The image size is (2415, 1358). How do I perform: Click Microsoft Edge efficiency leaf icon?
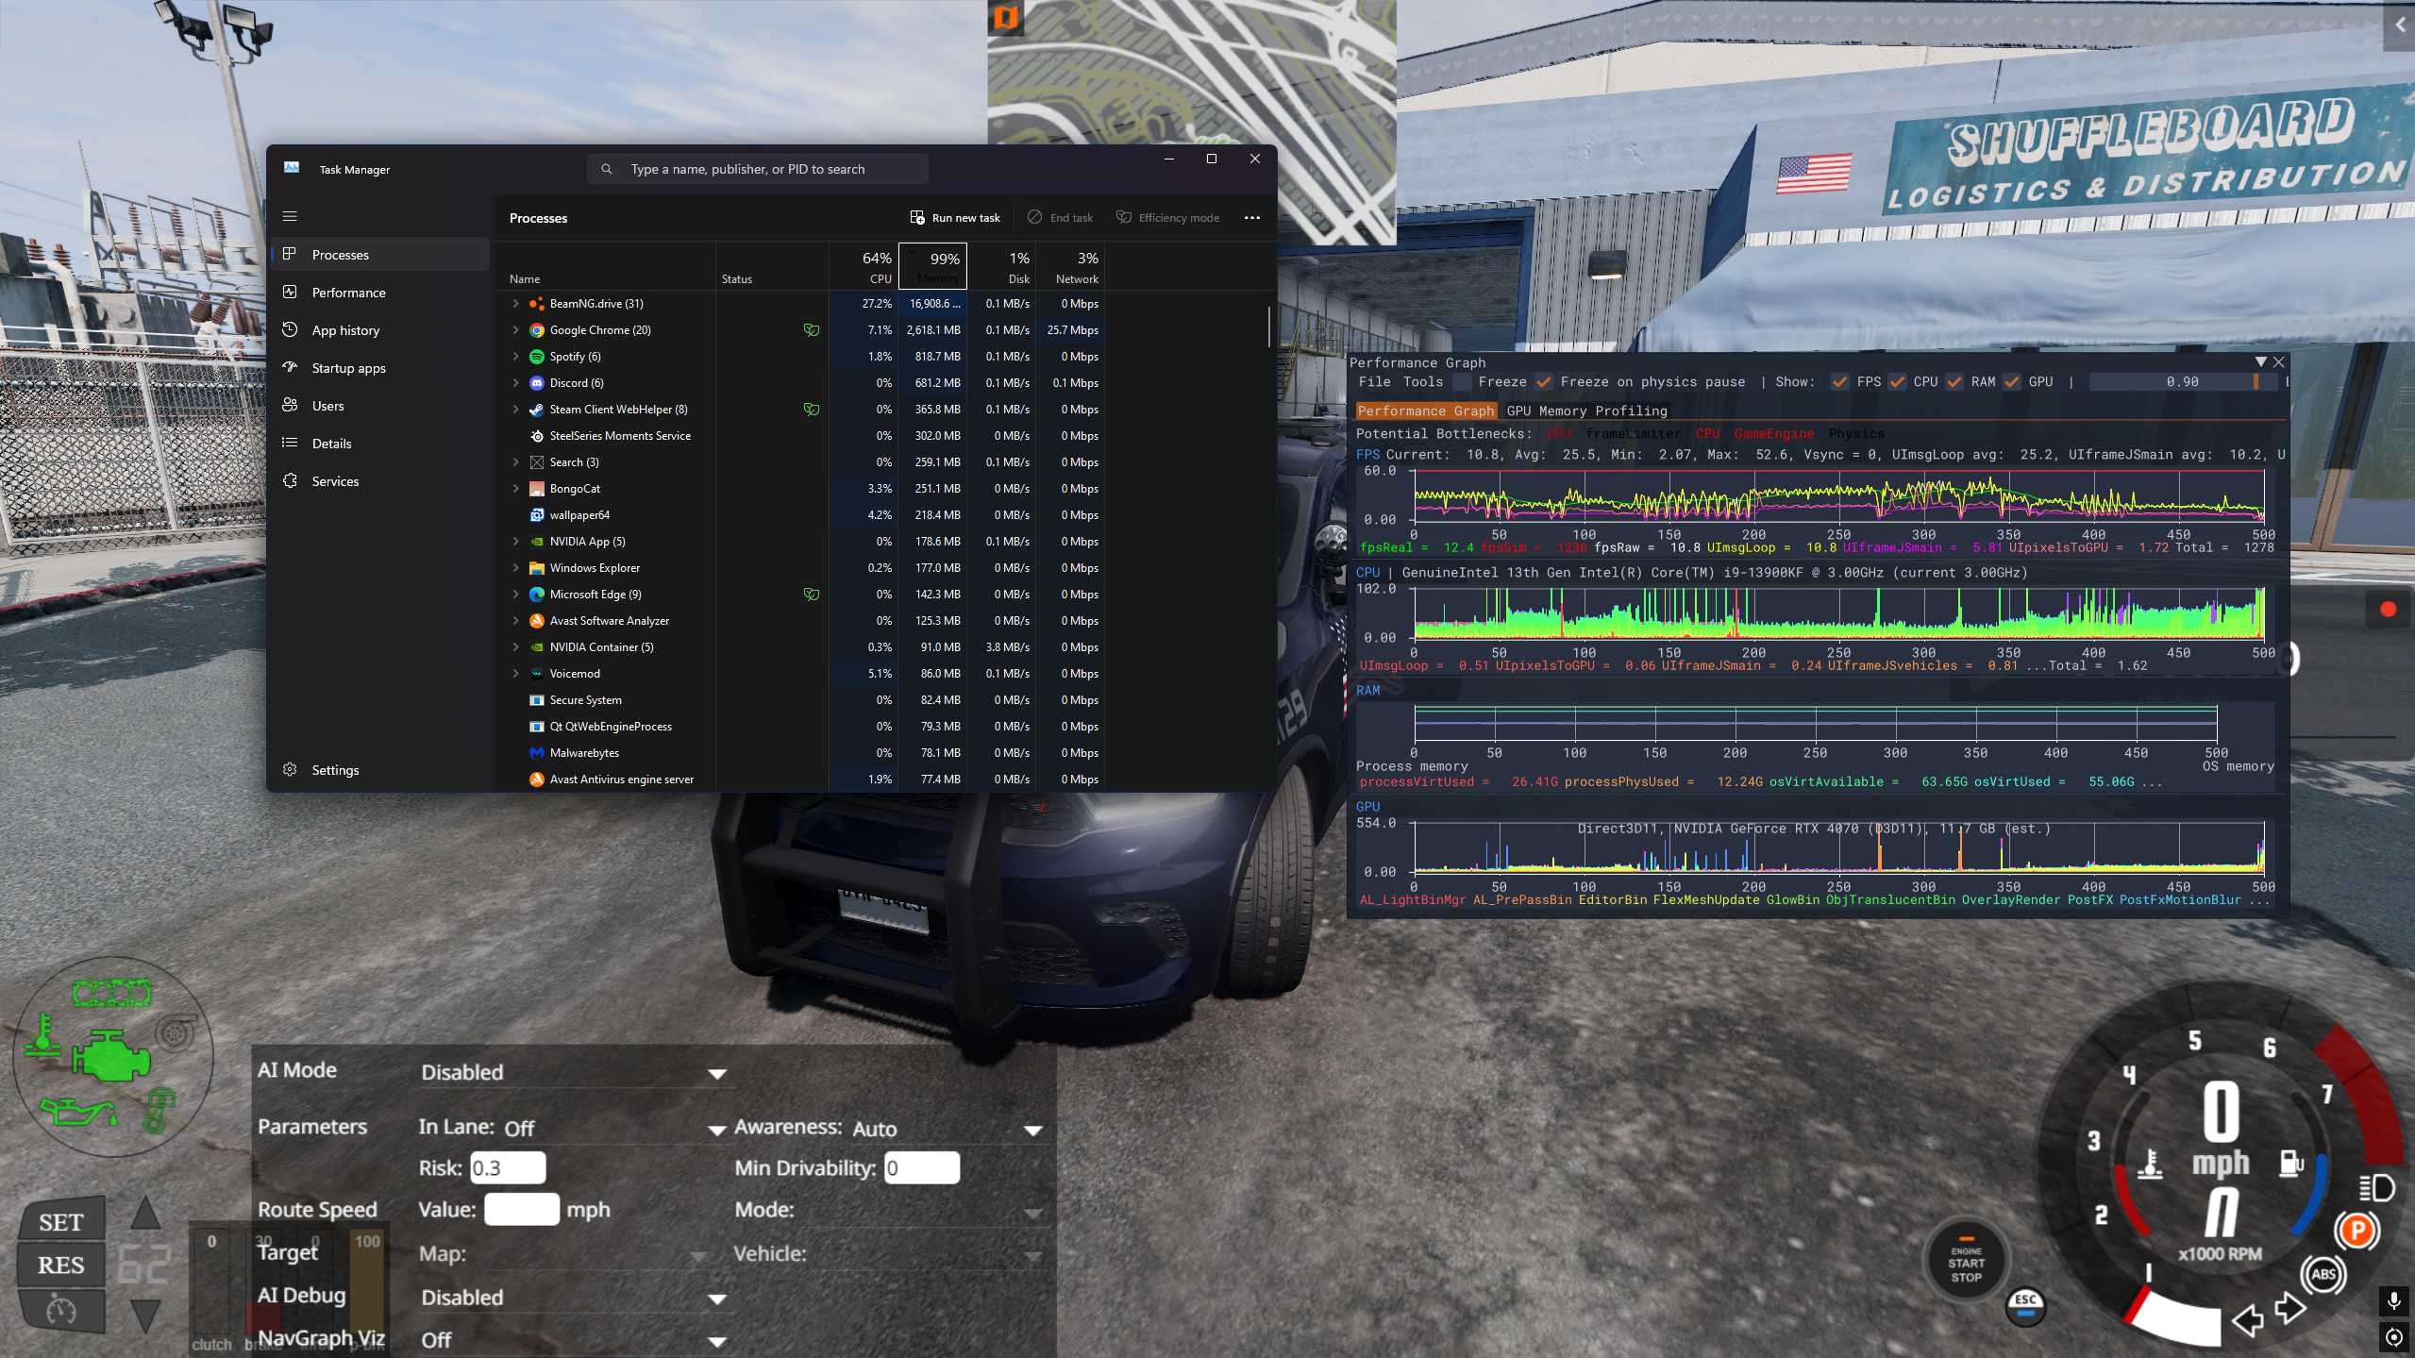coord(812,595)
